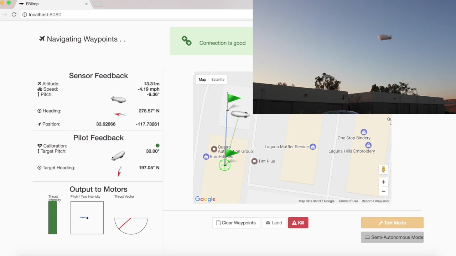Select the Map view tab
456x256 pixels.
coord(202,79)
